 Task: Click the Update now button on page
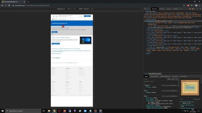pyautogui.click(x=55, y=32)
